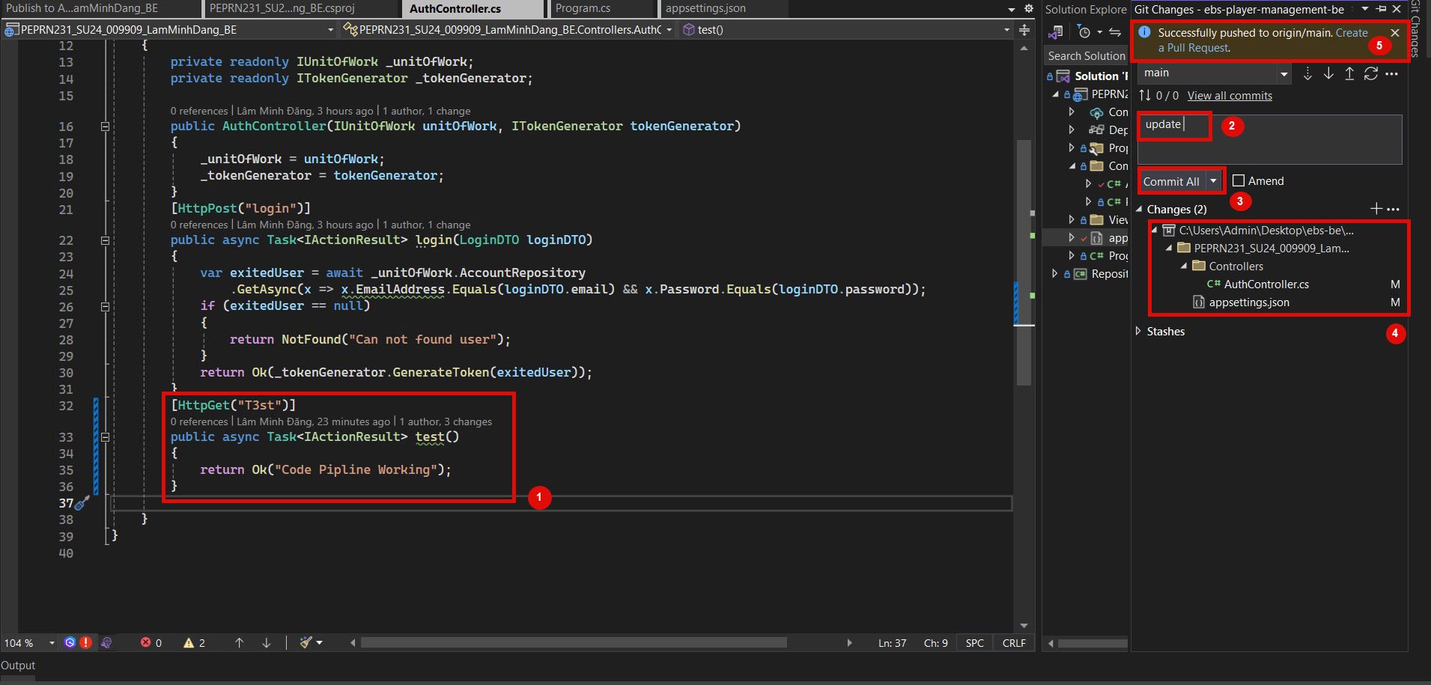Click the sync with active document icon

pos(1115,32)
